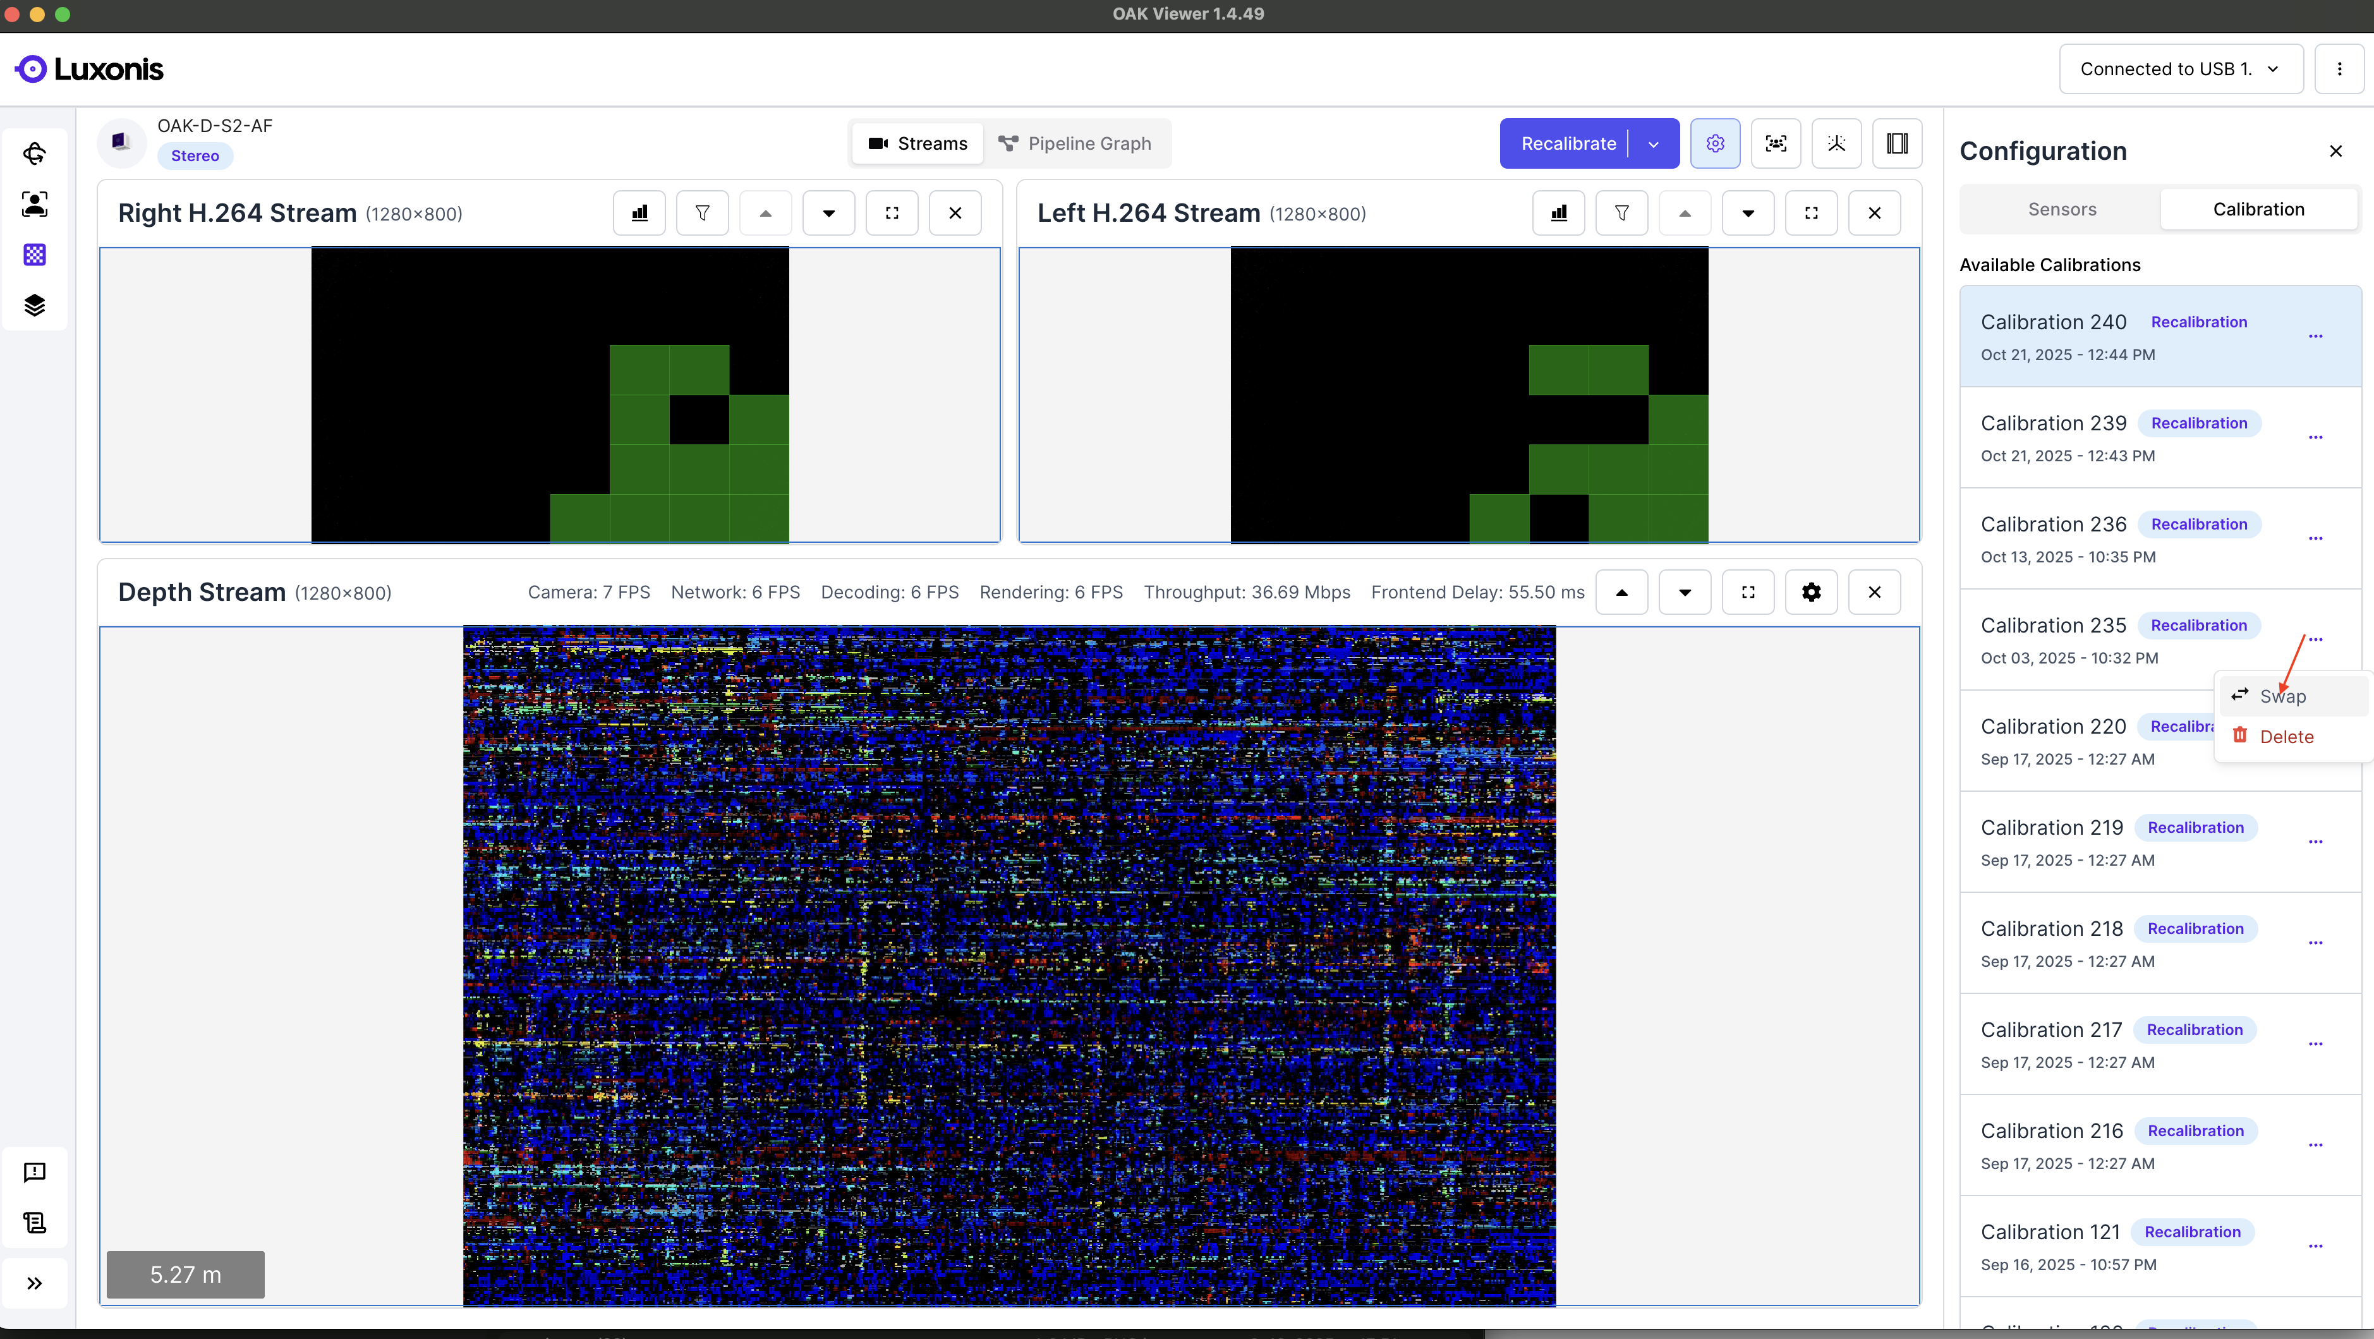Choose Swap from the context menu
This screenshot has width=2374, height=1339.
click(x=2282, y=697)
